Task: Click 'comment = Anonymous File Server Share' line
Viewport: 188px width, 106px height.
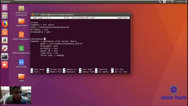Action: tap(53, 41)
